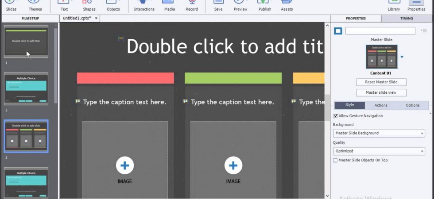Insert image via plus icon in second column
The width and height of the screenshot is (434, 199).
tap(233, 165)
